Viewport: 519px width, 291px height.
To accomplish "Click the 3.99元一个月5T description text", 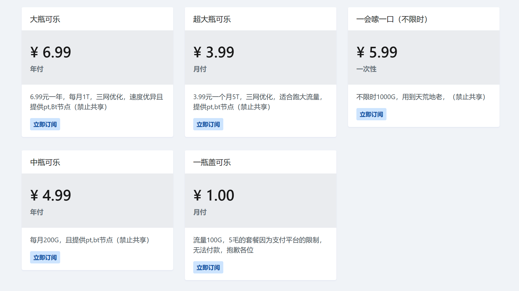I will click(x=258, y=102).
